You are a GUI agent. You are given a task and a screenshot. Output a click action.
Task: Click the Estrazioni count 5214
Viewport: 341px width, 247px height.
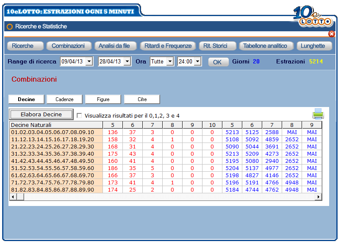[x=316, y=61]
